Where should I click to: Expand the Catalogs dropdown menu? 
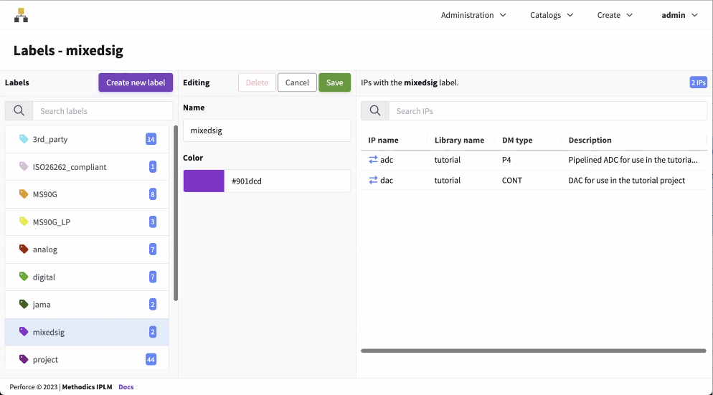pyautogui.click(x=551, y=15)
